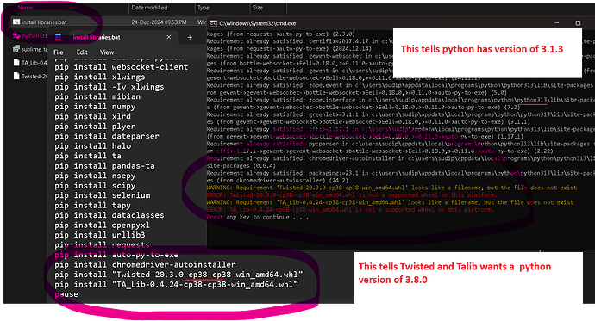Click the line 'pip install scipy'
The height and width of the screenshot is (321, 595).
tap(95, 186)
